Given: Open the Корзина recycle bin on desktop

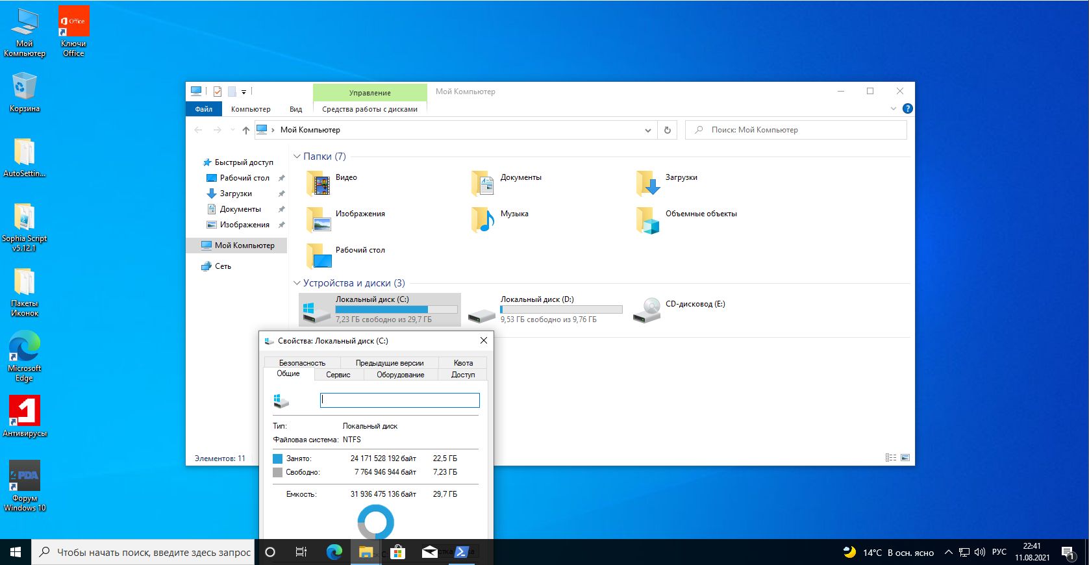Looking at the screenshot, I should 24,88.
